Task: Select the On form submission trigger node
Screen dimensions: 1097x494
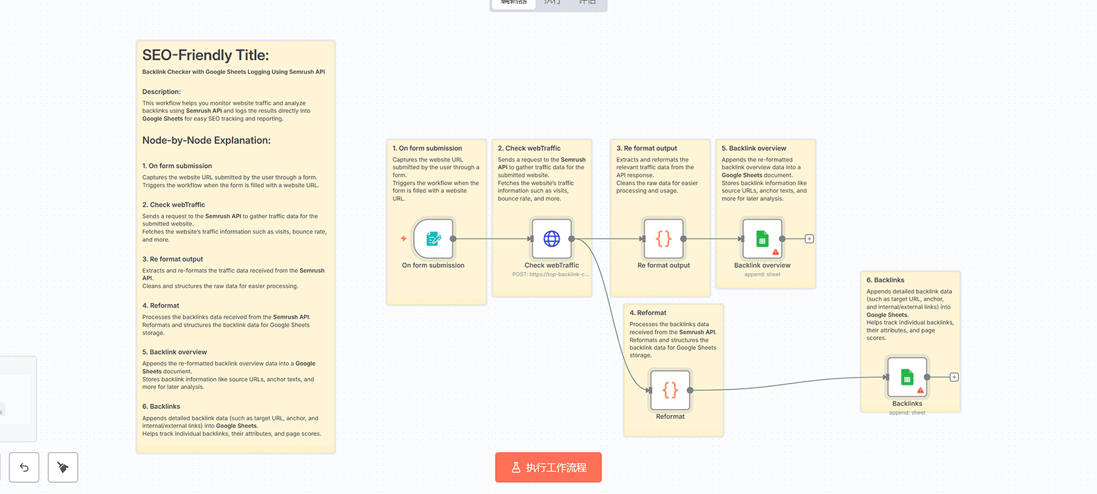Action: 433,239
